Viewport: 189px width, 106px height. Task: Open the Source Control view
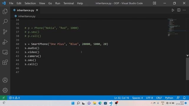pos(5,32)
